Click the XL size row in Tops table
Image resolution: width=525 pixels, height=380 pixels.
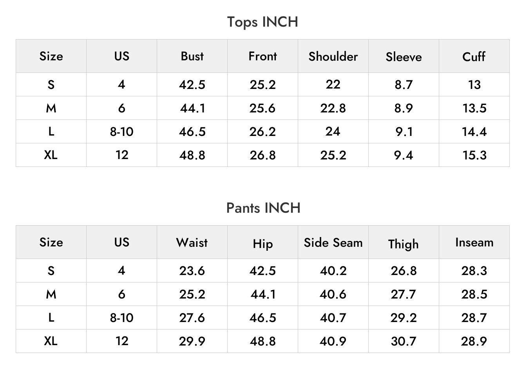(262, 155)
